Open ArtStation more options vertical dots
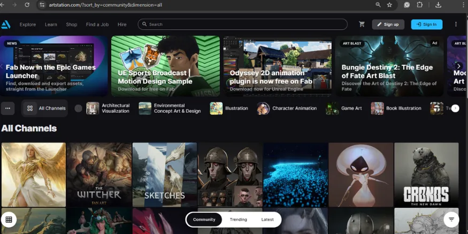The width and height of the screenshot is (468, 234). 456,25
